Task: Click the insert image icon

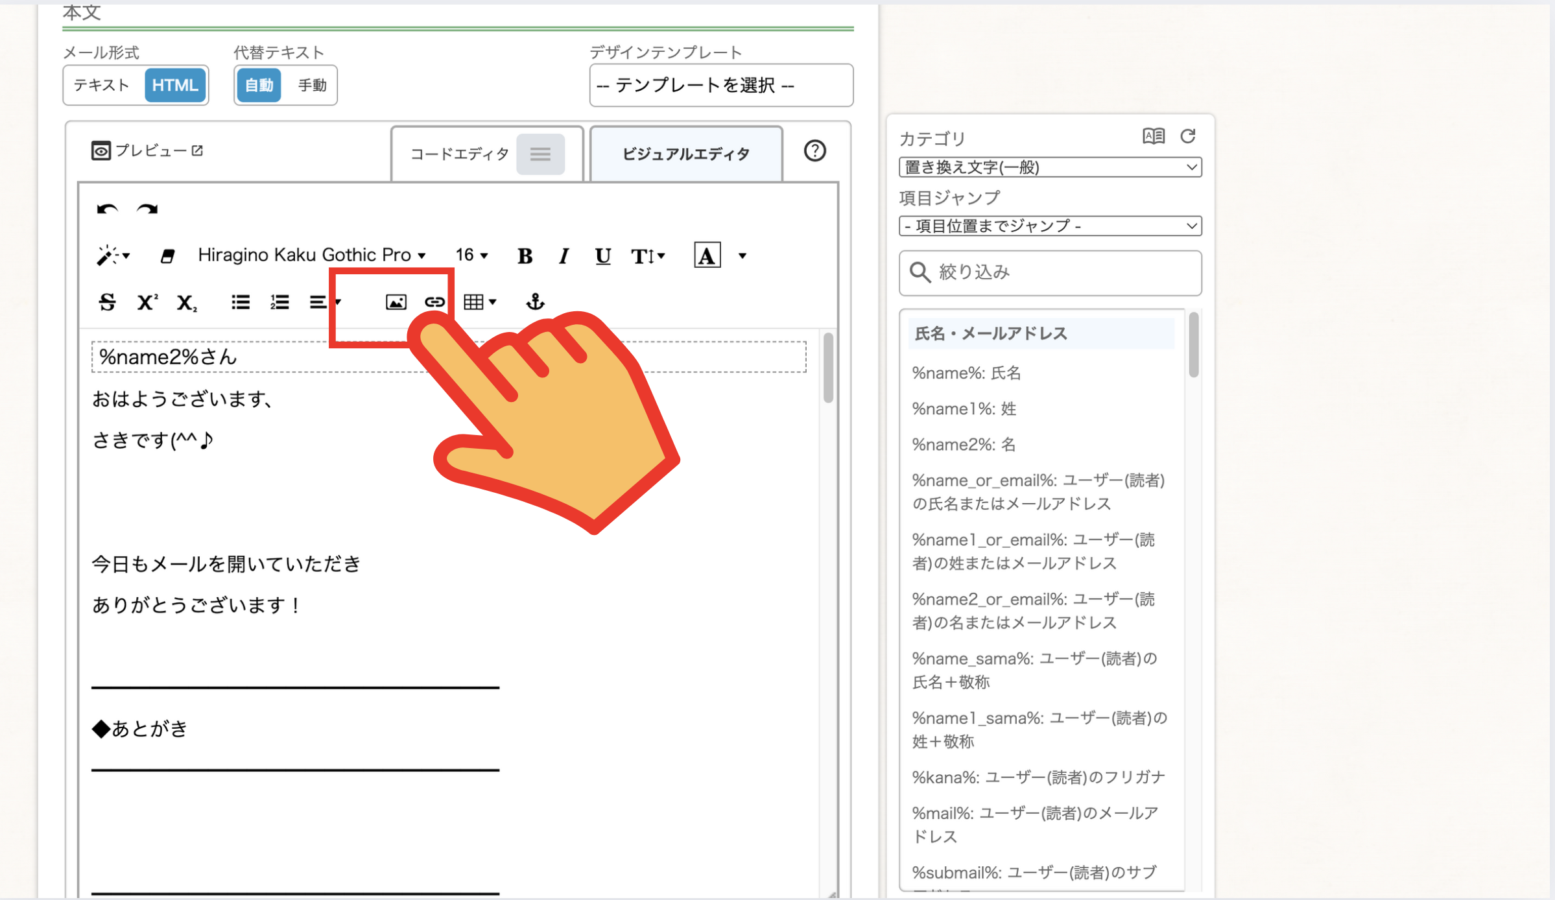Action: [x=396, y=302]
